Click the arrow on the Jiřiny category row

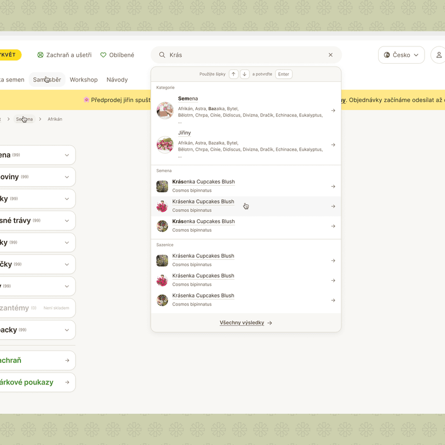point(333,145)
